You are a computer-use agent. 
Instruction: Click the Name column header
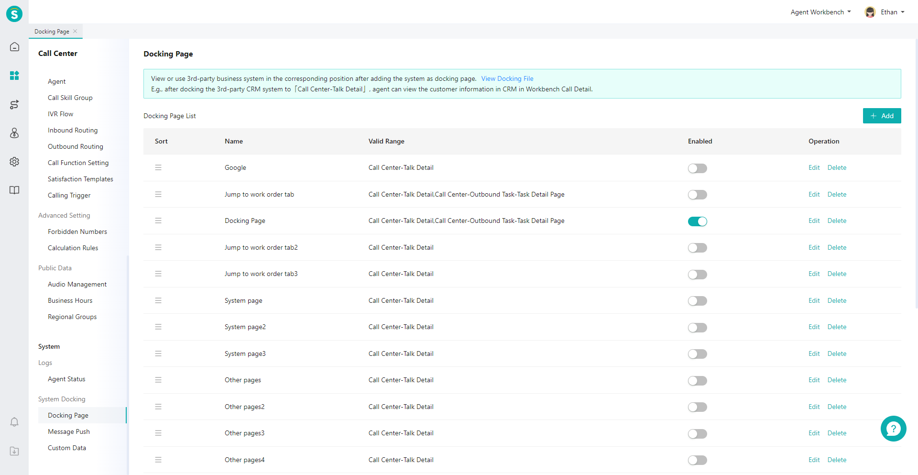coord(234,141)
